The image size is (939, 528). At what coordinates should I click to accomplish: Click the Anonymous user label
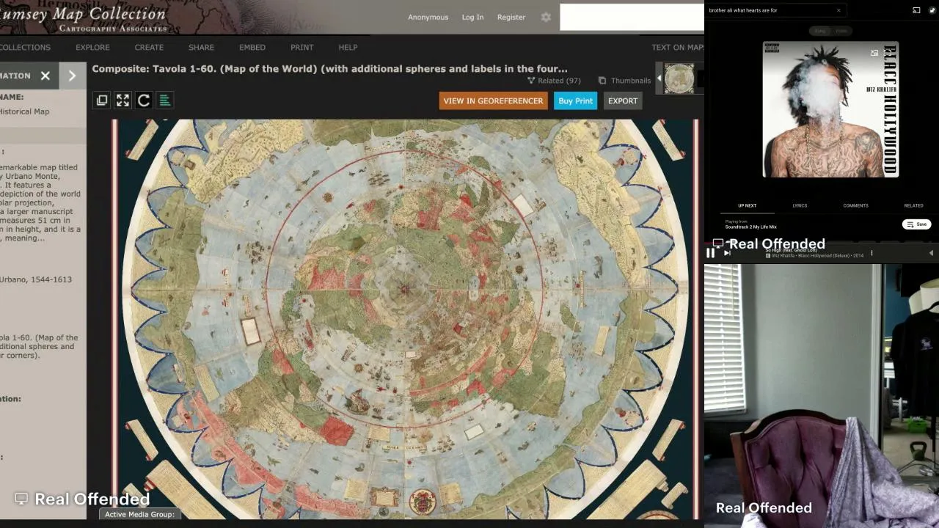428,17
